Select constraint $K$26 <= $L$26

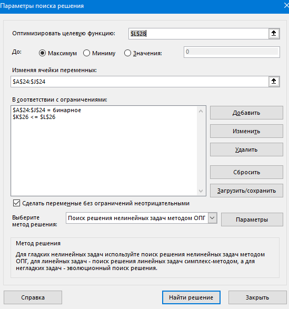34,117
